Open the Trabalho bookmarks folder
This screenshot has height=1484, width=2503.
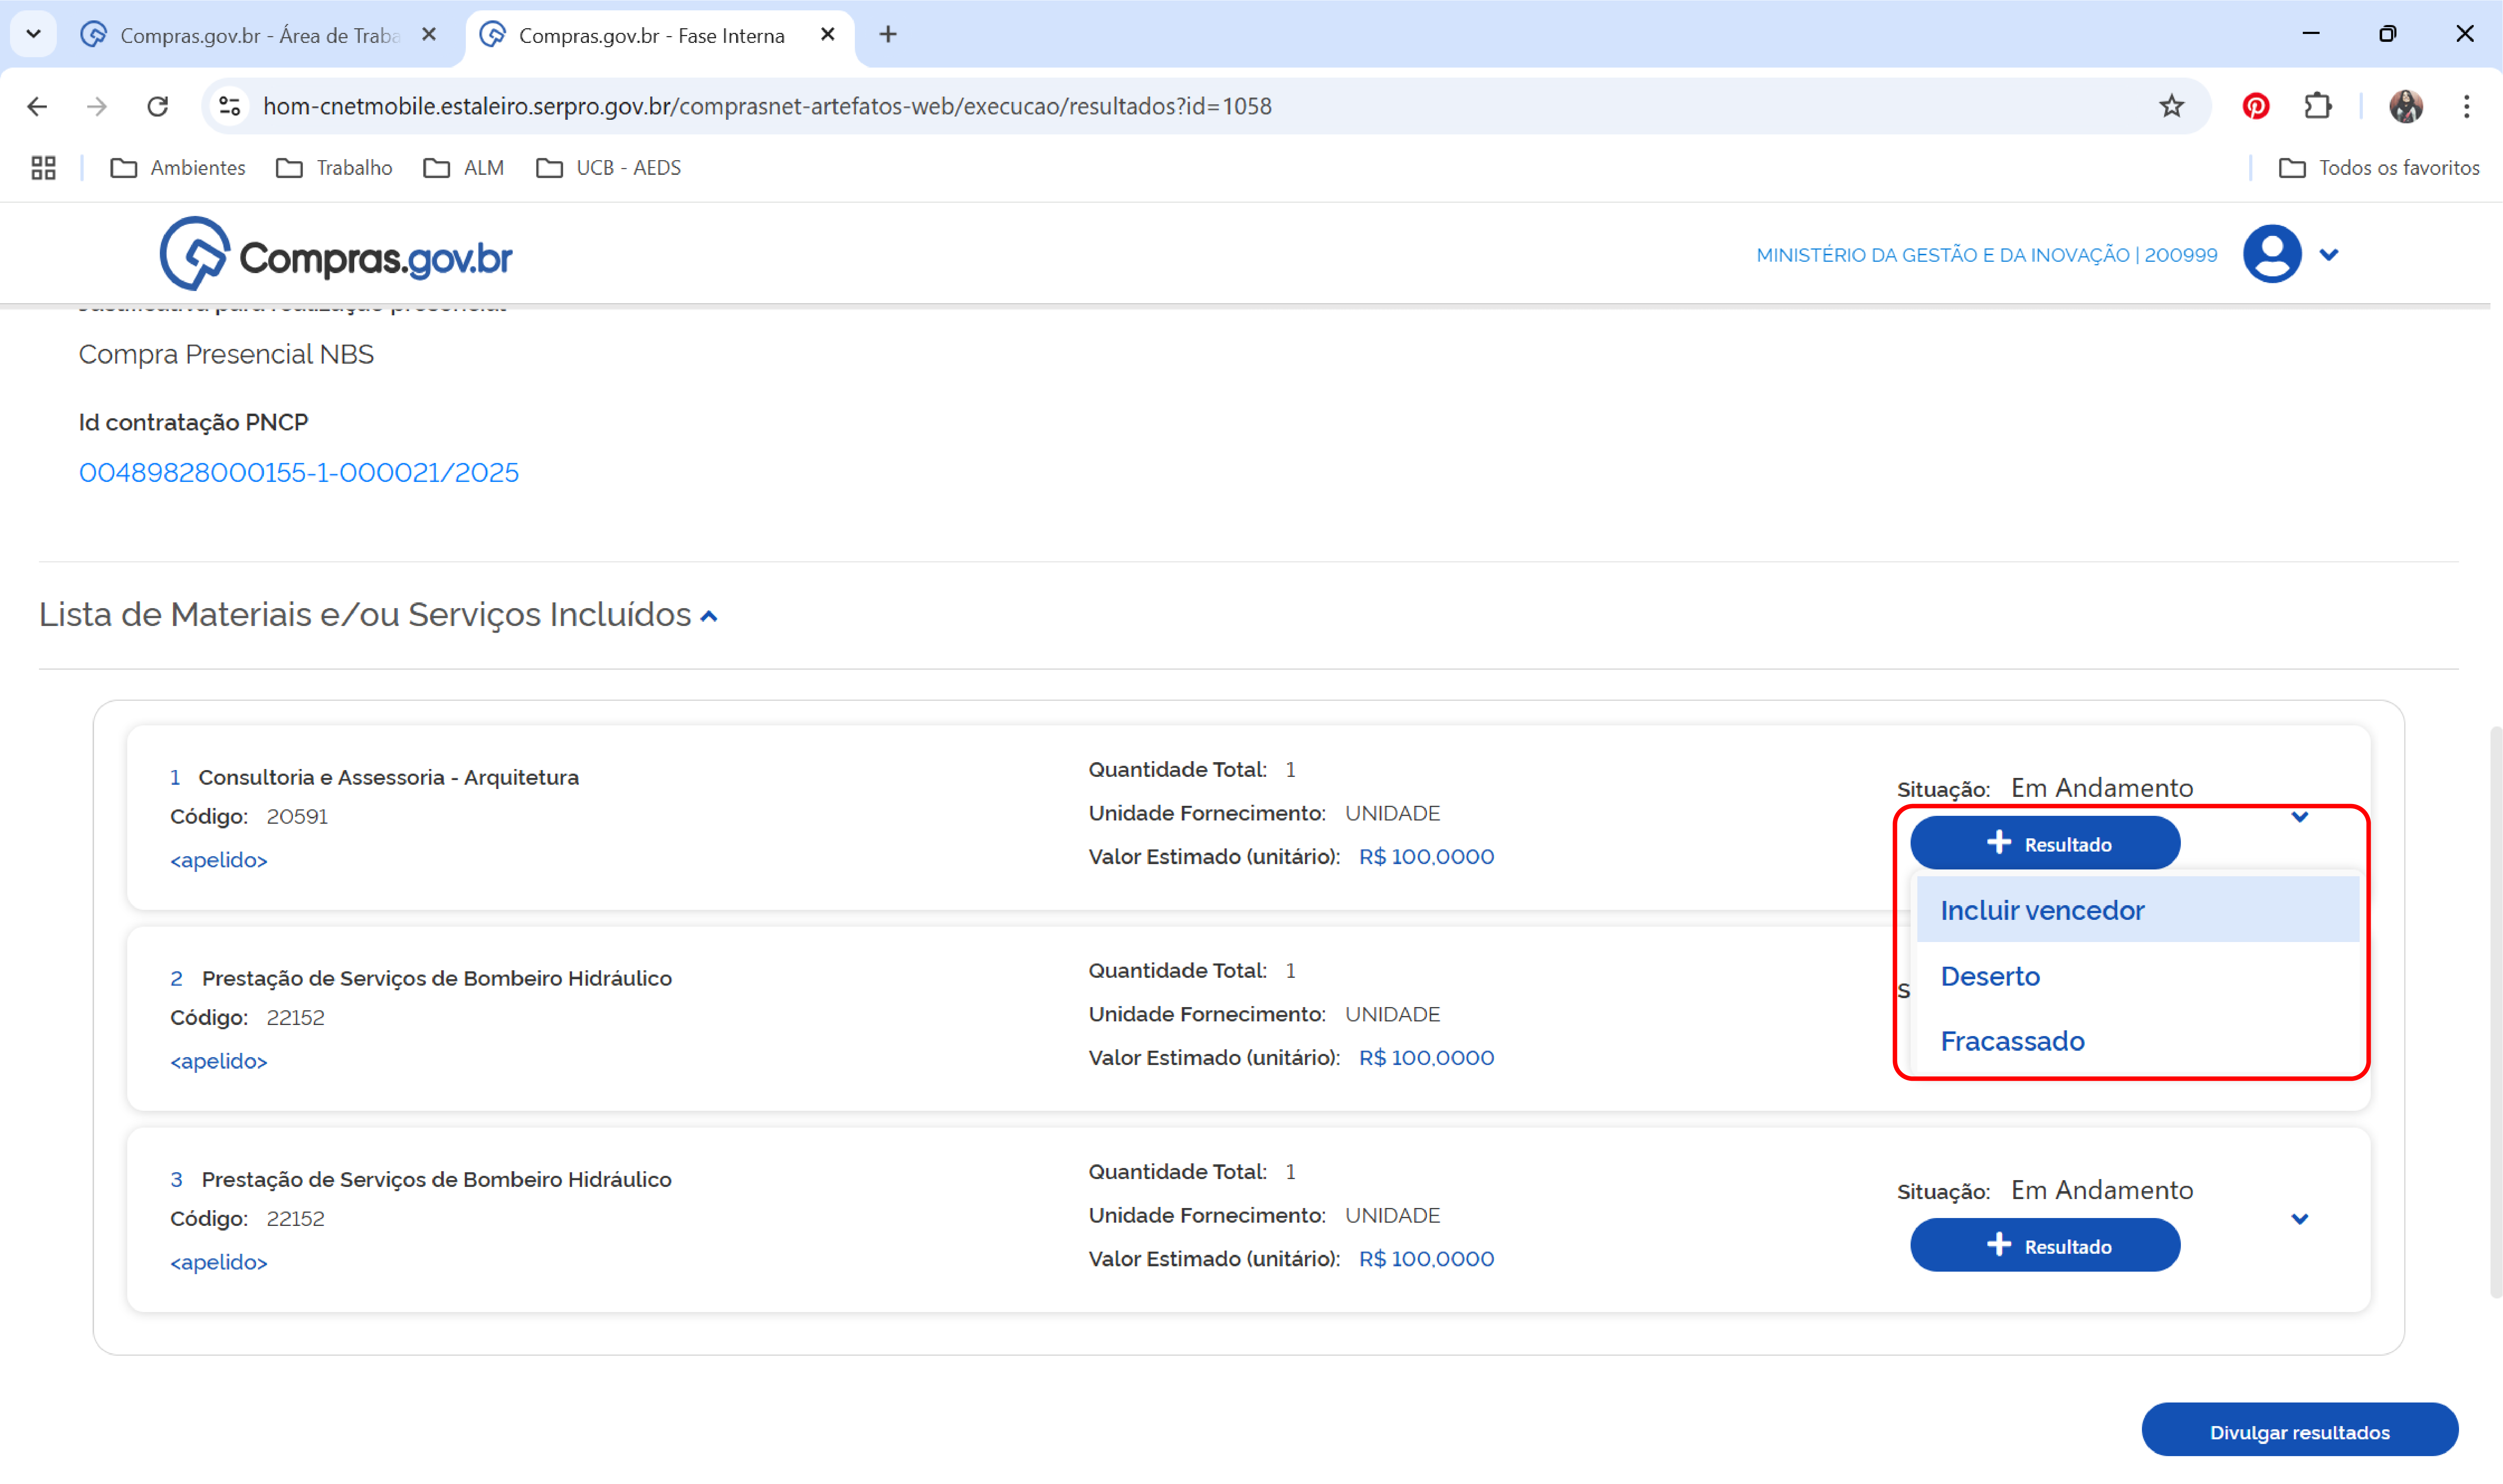[x=334, y=168]
